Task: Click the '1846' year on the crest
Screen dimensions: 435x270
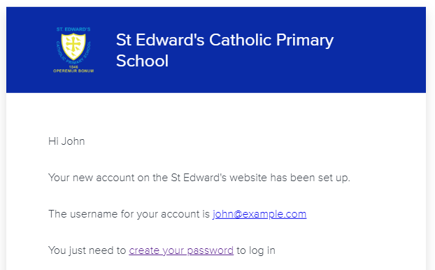Action: click(x=73, y=67)
